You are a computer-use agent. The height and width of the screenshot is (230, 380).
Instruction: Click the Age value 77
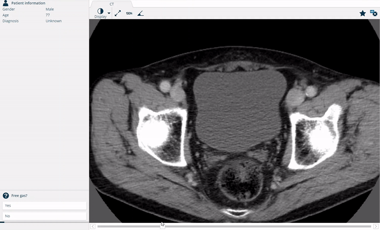pyautogui.click(x=48, y=15)
